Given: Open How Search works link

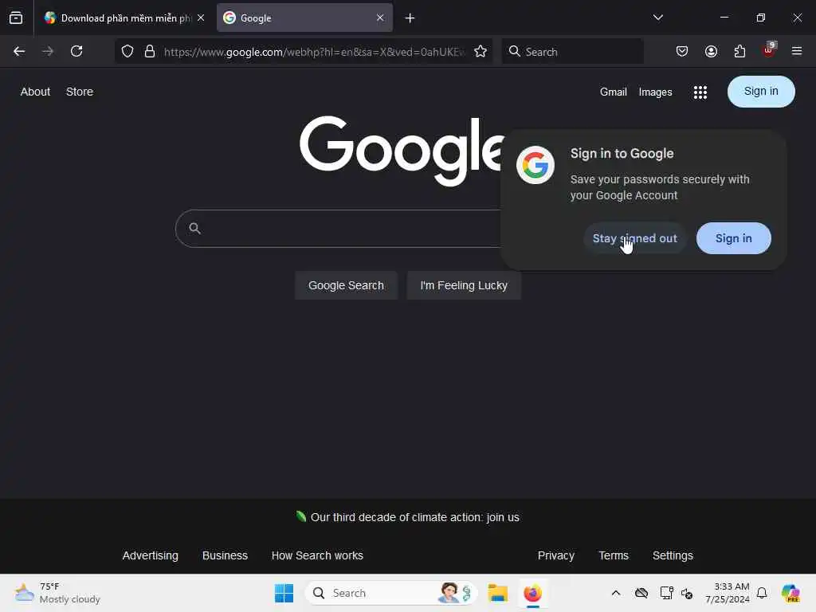Looking at the screenshot, I should 317,555.
